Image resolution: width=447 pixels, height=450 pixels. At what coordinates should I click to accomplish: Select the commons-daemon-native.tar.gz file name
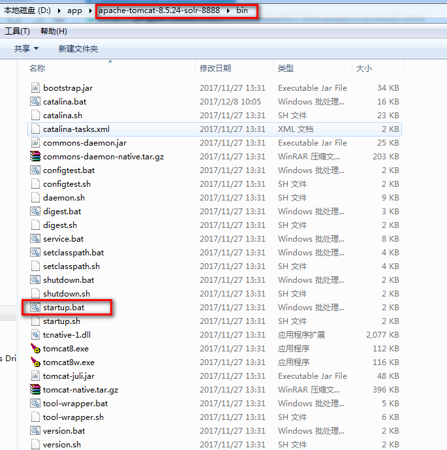pyautogui.click(x=104, y=156)
